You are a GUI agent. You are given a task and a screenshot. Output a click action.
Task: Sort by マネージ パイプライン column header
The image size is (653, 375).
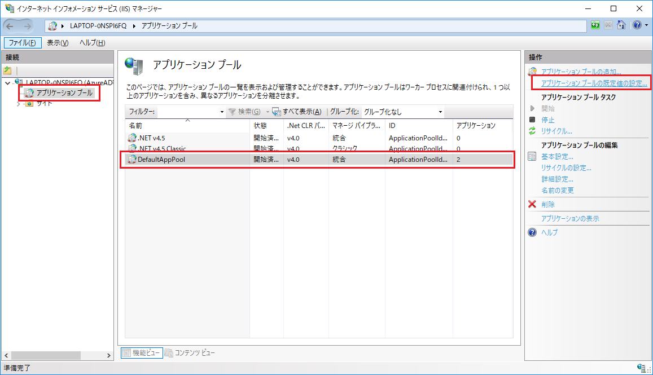357,125
